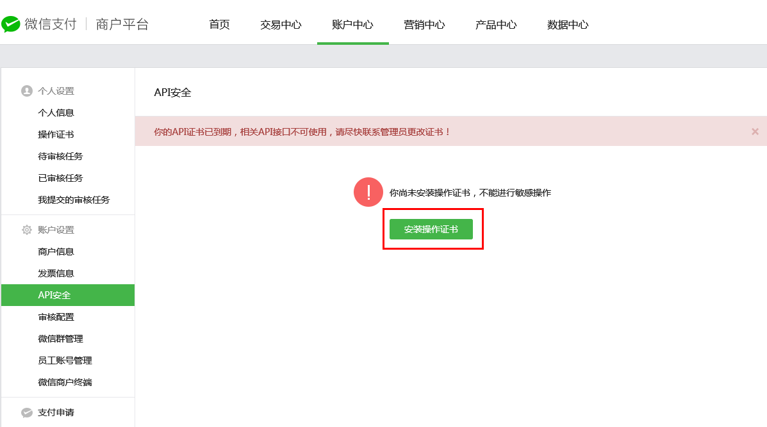767x427 pixels.
Task: Open the 数据中心 tab
Action: pyautogui.click(x=568, y=25)
